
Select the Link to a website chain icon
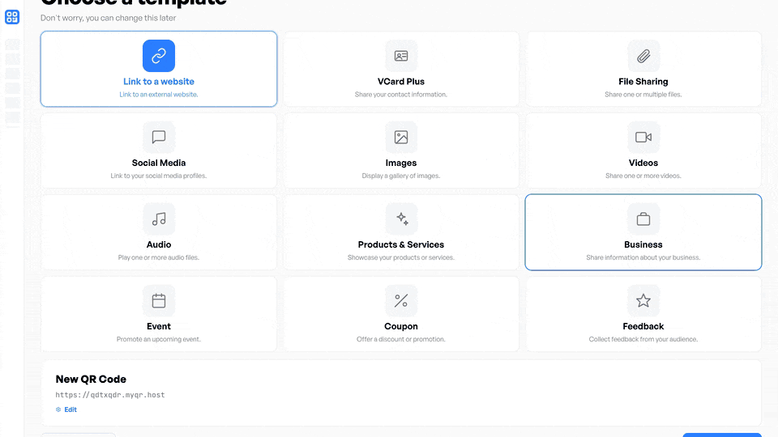tap(159, 56)
